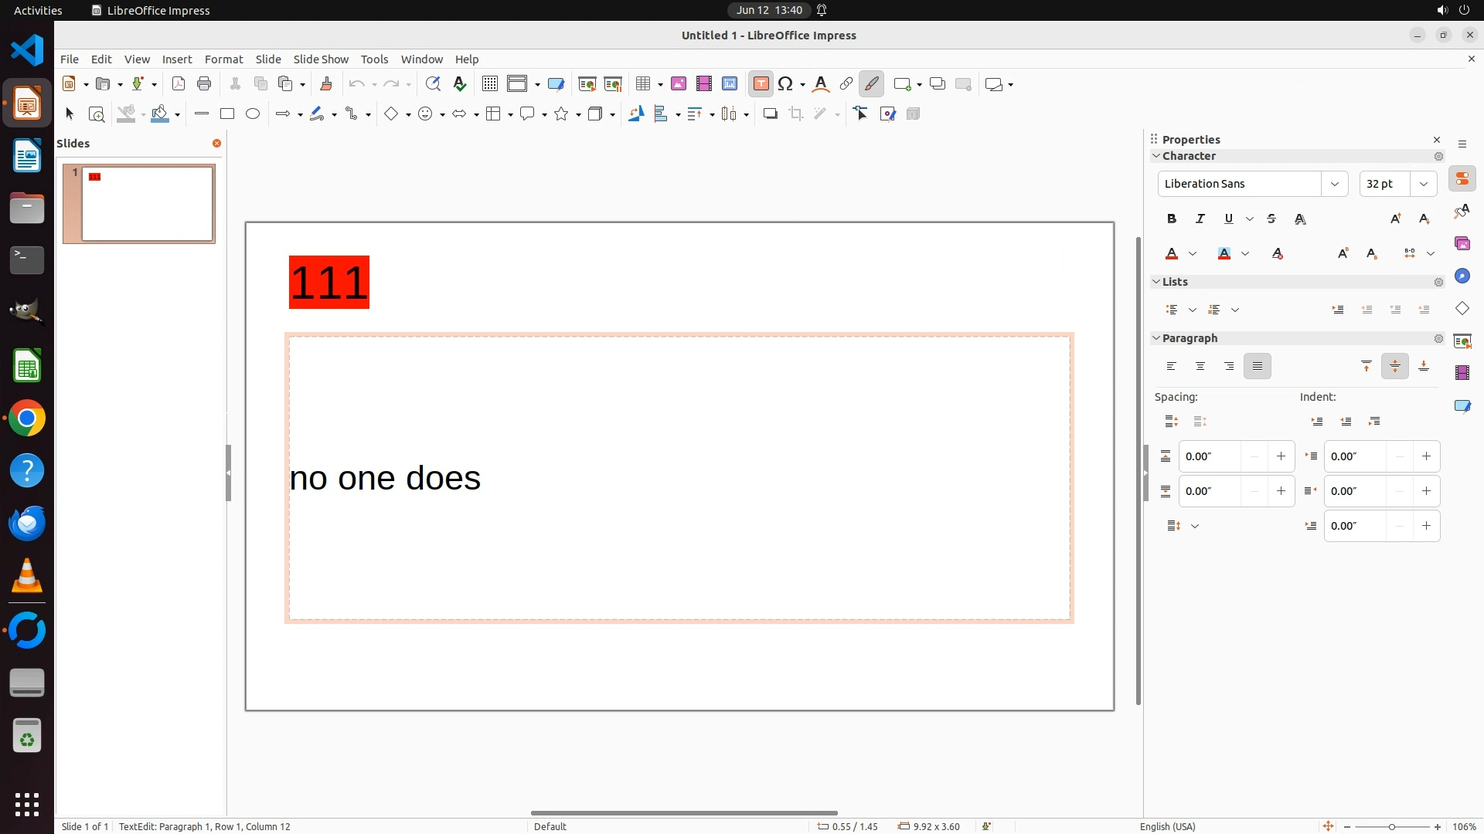The image size is (1484, 834).
Task: Collapse the Lists section
Action: point(1157,282)
